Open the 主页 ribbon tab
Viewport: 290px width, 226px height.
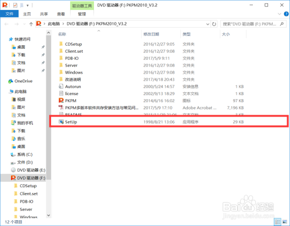[x=27, y=14]
